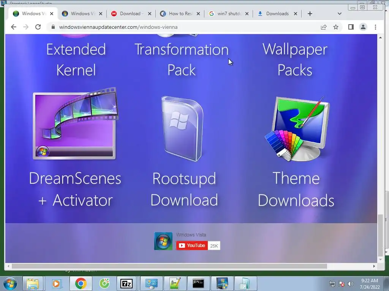Screen dimensions: 389x291
Task: Click the page vertical scrollbar thumb
Action: tap(380, 236)
